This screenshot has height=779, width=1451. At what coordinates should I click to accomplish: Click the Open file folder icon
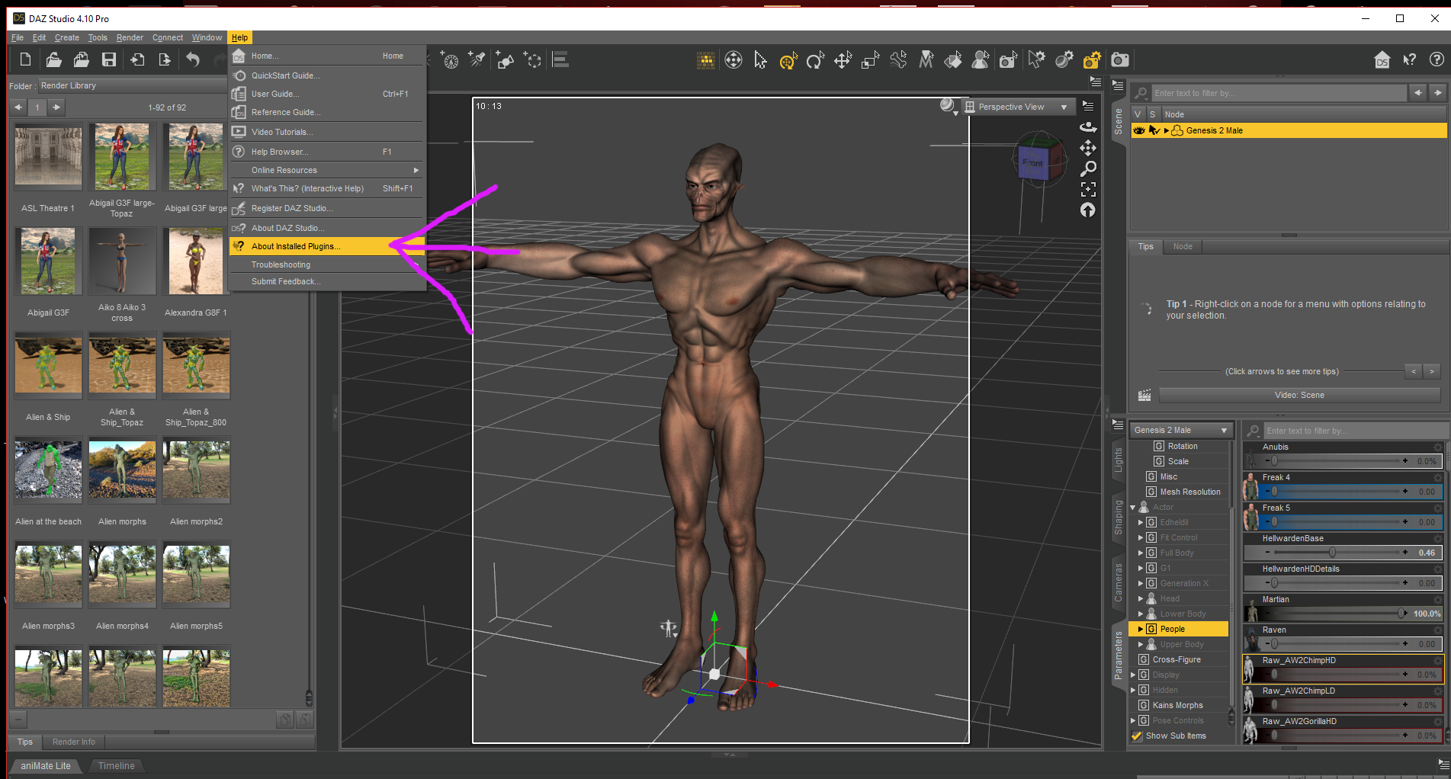(x=53, y=59)
